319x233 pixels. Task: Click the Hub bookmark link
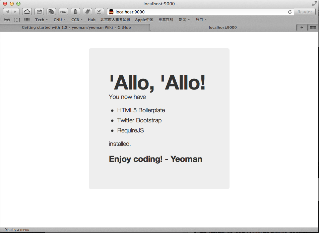point(91,20)
